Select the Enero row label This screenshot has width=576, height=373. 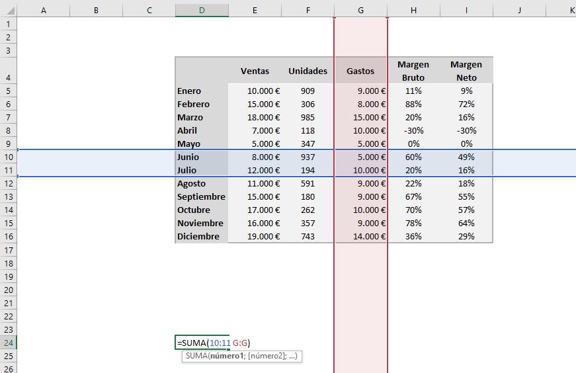pos(202,91)
